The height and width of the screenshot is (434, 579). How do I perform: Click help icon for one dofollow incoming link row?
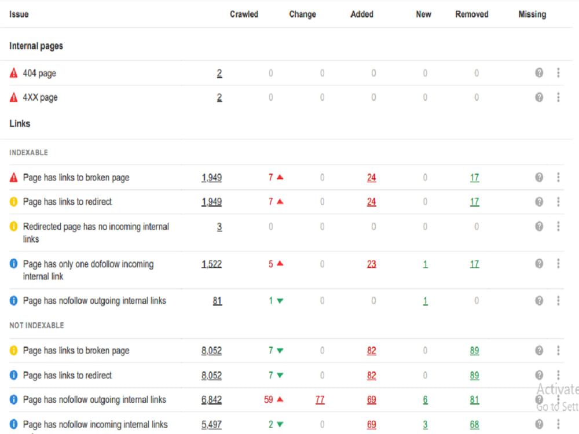(538, 263)
